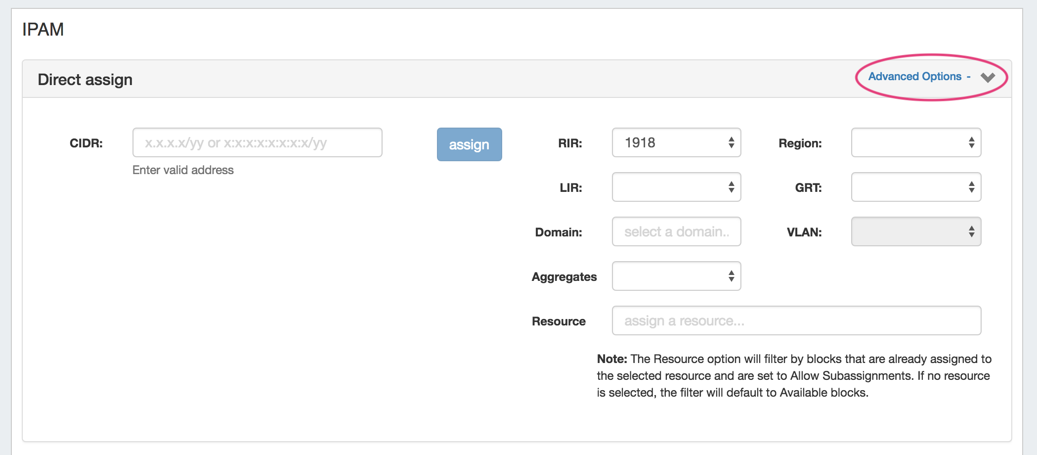Screen dimensions: 1037x455
Task: Click the 'select a domain' field
Action: pyautogui.click(x=676, y=232)
